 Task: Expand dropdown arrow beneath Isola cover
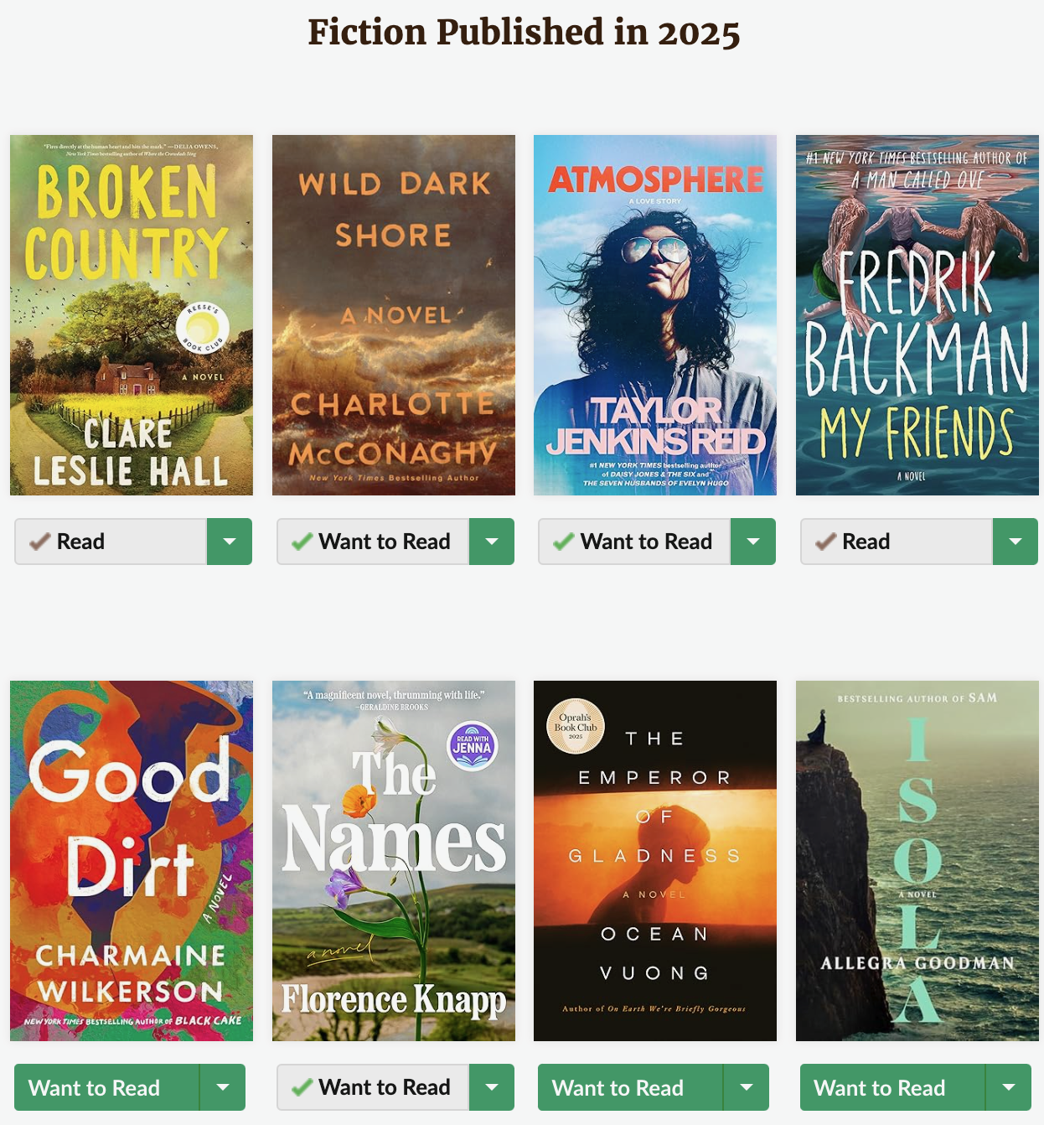(1009, 1087)
